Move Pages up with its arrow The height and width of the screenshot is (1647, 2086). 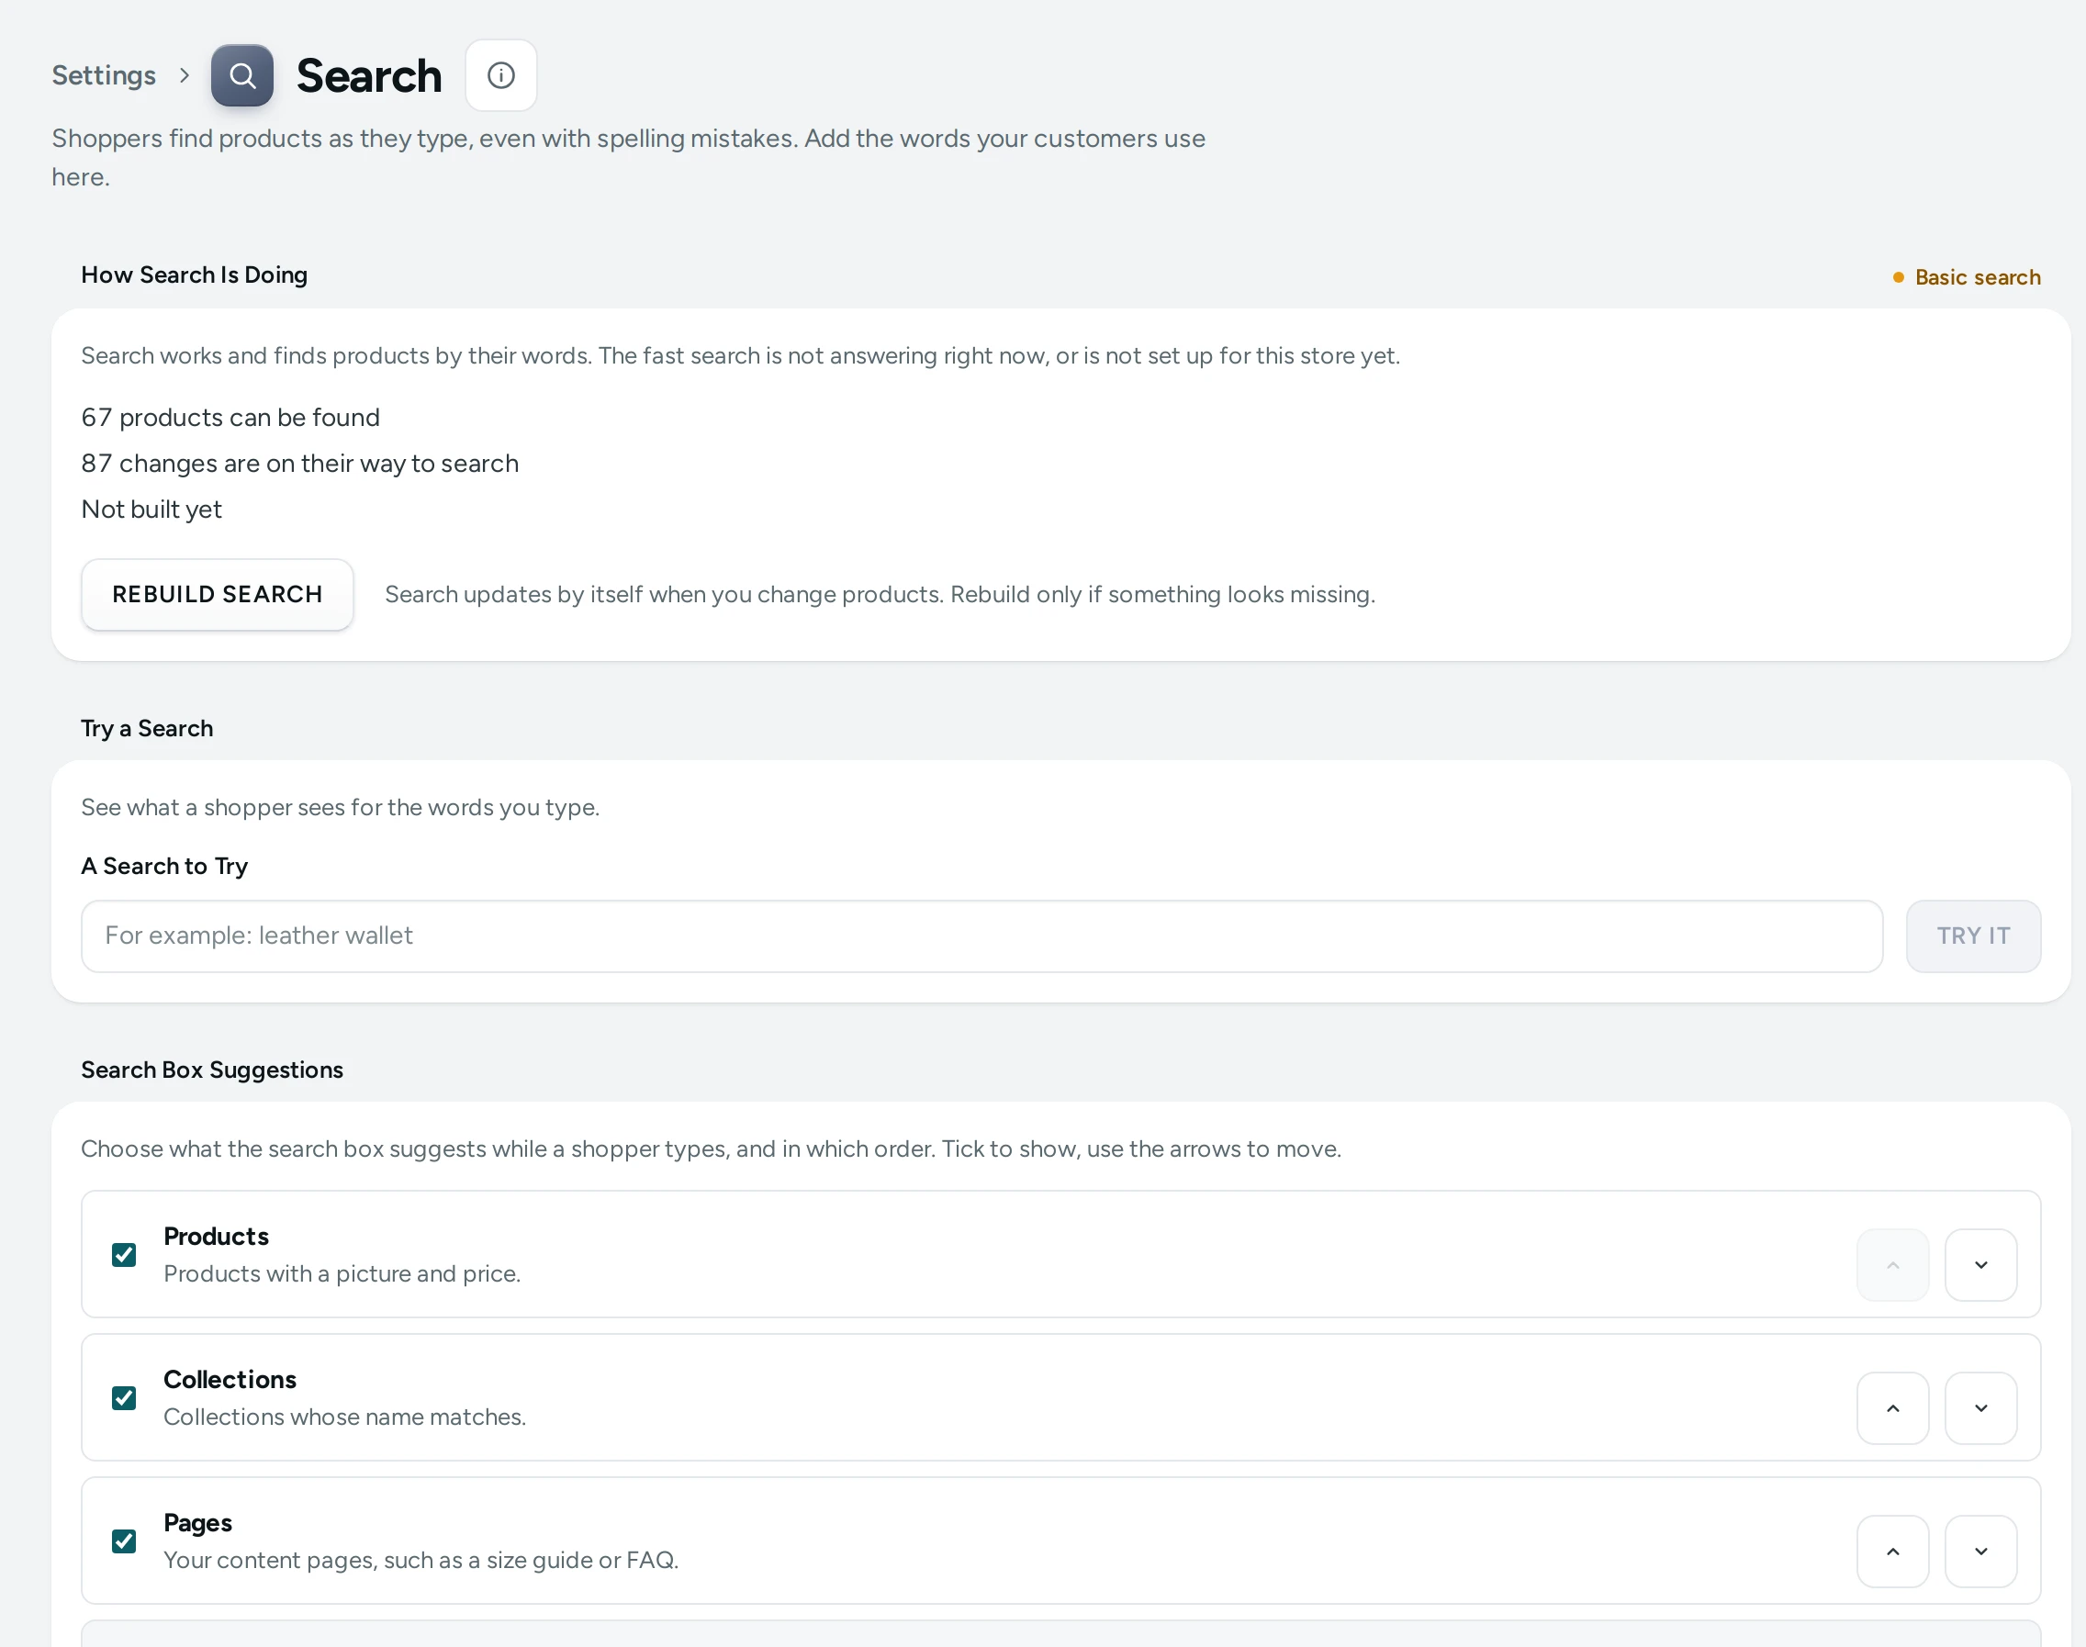tap(1893, 1551)
